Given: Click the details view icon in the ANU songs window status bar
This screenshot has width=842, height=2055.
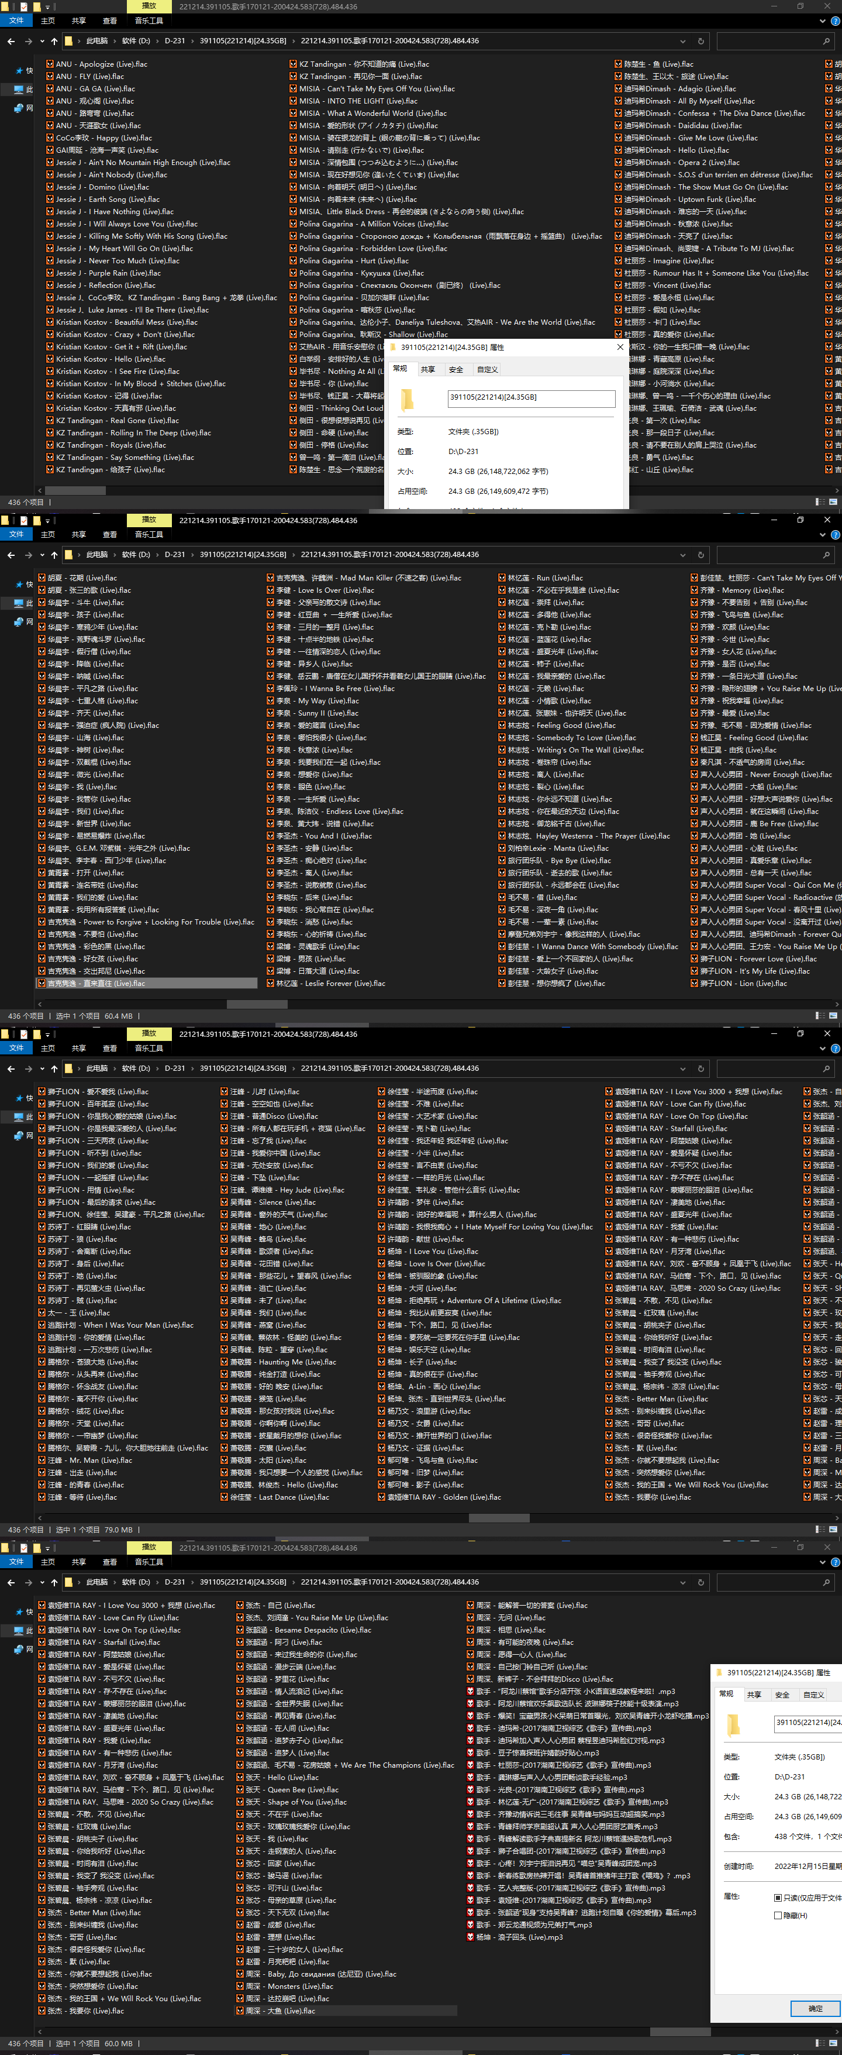Looking at the screenshot, I should tap(820, 502).
